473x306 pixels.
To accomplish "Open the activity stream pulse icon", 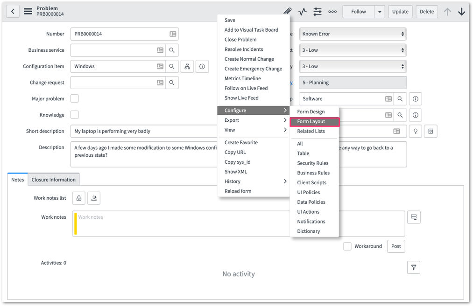I will pyautogui.click(x=302, y=12).
